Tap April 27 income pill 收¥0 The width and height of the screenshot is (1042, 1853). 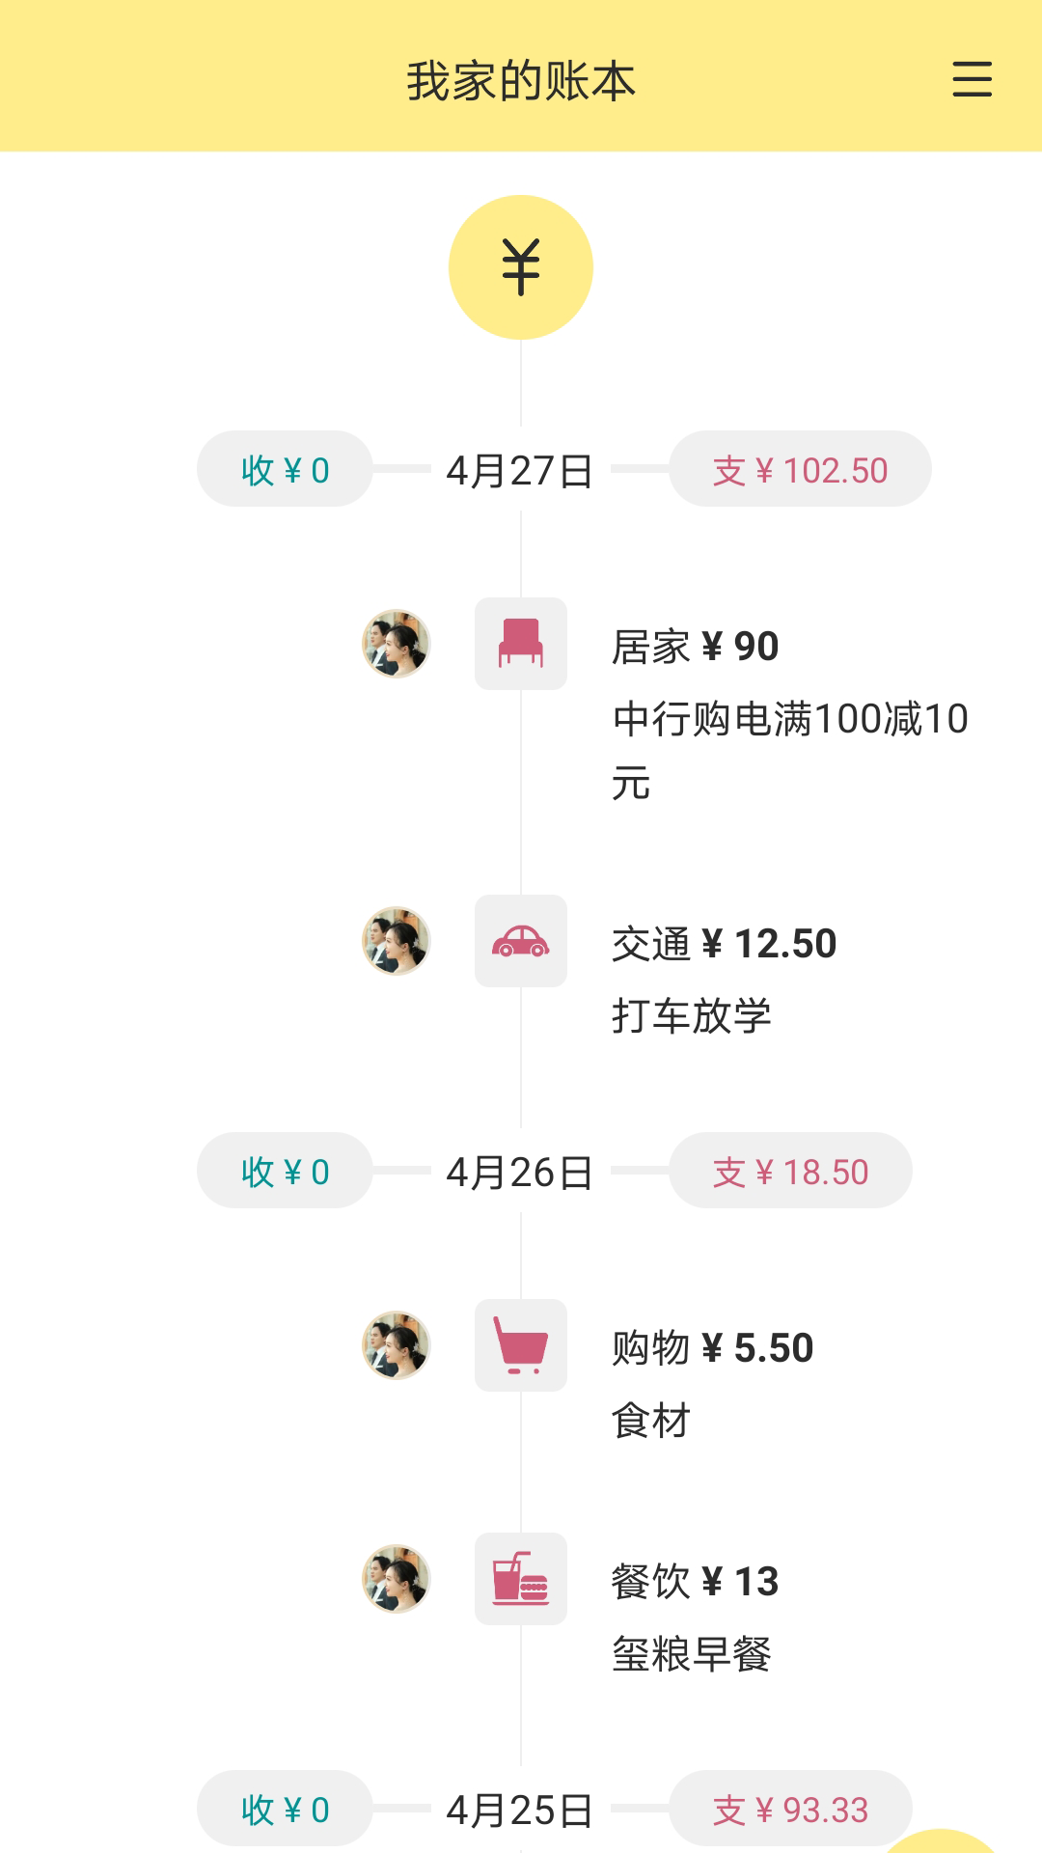(x=285, y=470)
